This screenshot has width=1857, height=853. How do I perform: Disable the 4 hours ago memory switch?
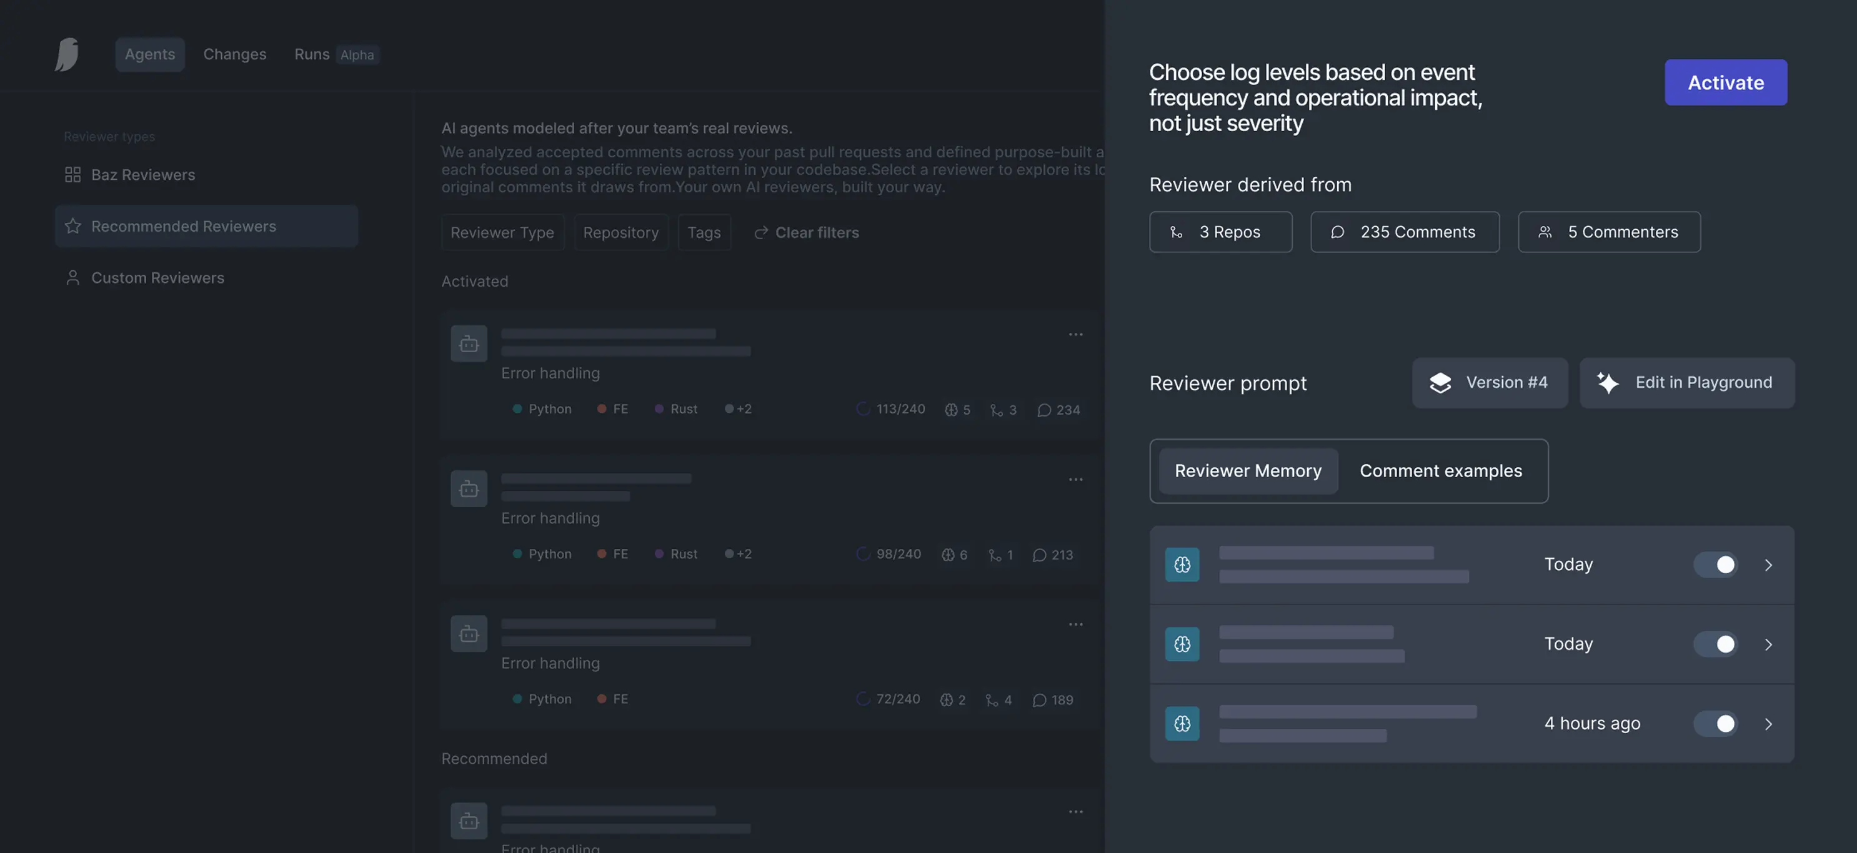pos(1716,723)
